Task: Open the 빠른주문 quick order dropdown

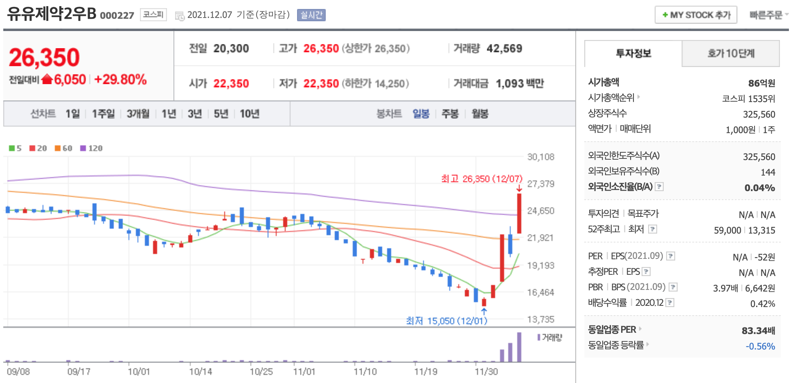Action: 768,15
